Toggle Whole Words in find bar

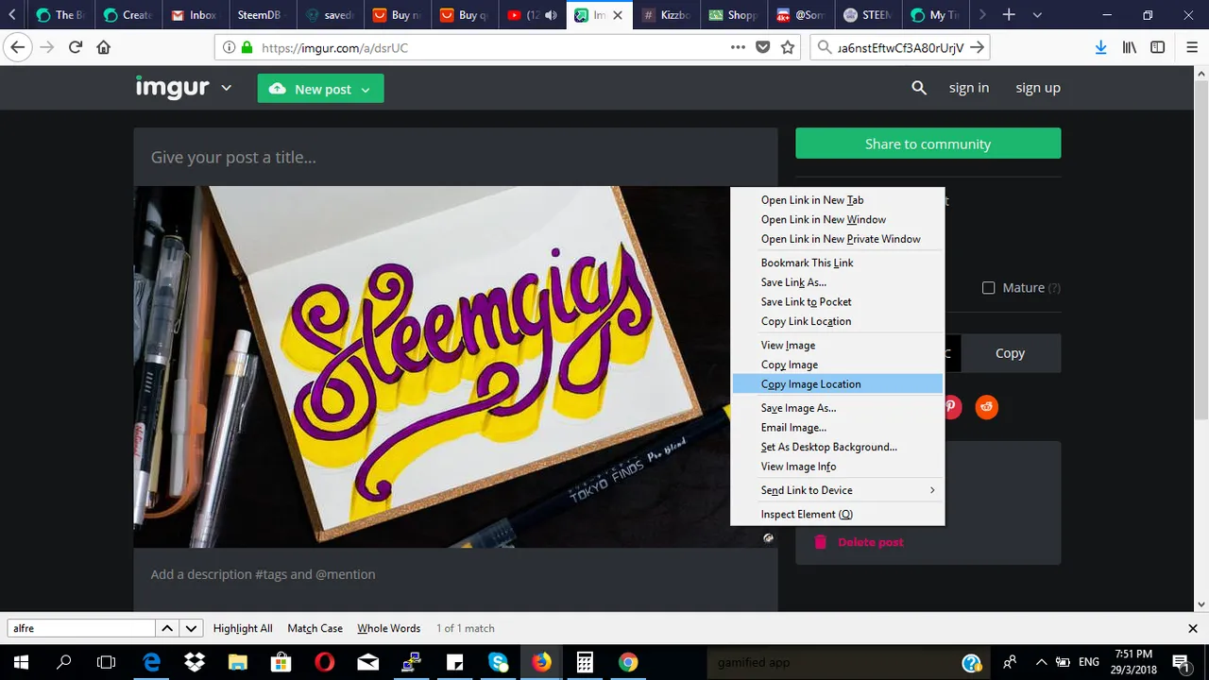coord(388,628)
